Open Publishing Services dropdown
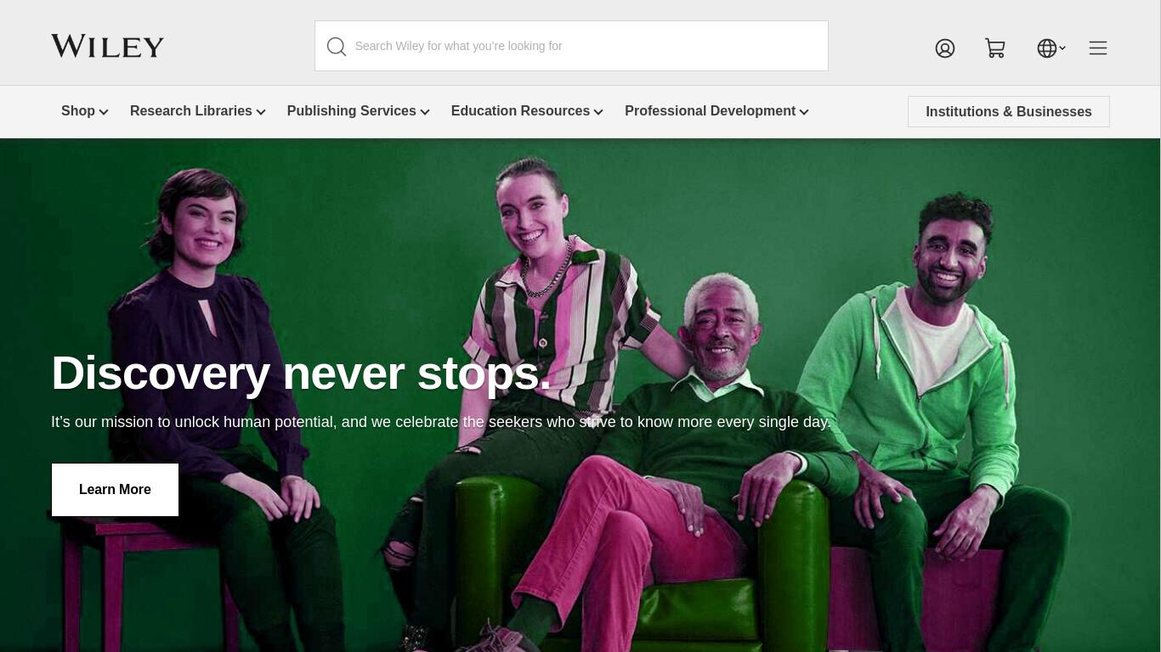The height and width of the screenshot is (652, 1161). point(359,111)
